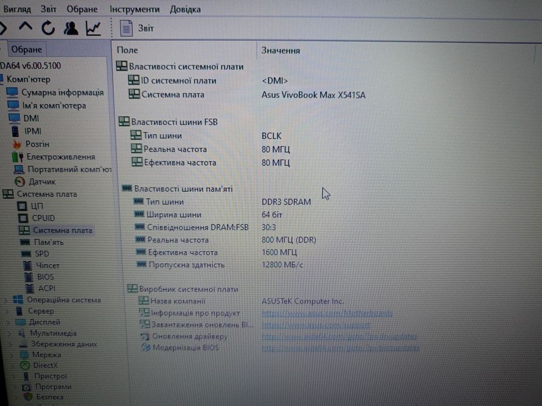Open the Вигляд menu
Viewport: 542px width, 406px height.
(x=17, y=9)
